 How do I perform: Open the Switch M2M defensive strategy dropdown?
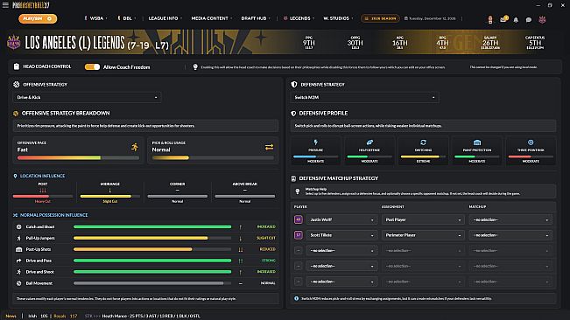pyautogui.click(x=364, y=97)
